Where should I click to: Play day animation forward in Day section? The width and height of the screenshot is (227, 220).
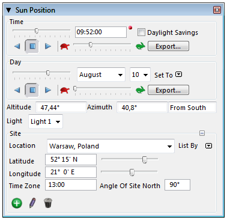click(x=48, y=90)
